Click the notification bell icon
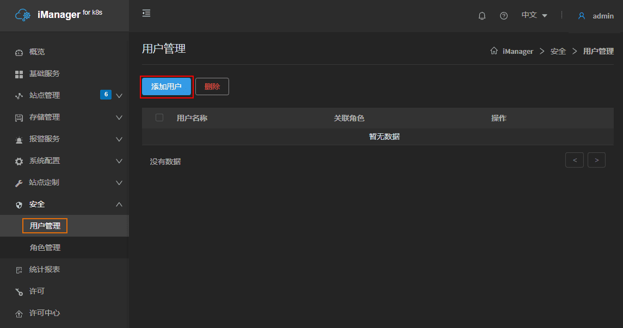Image resolution: width=623 pixels, height=328 pixels. point(482,16)
